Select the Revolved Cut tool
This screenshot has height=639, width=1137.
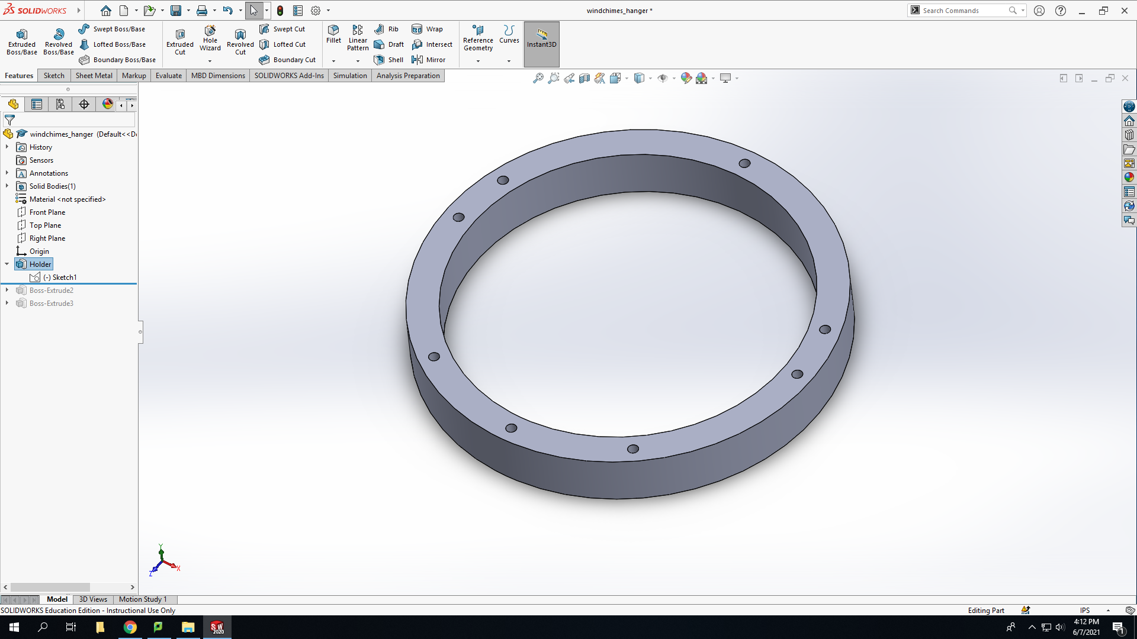click(x=240, y=42)
